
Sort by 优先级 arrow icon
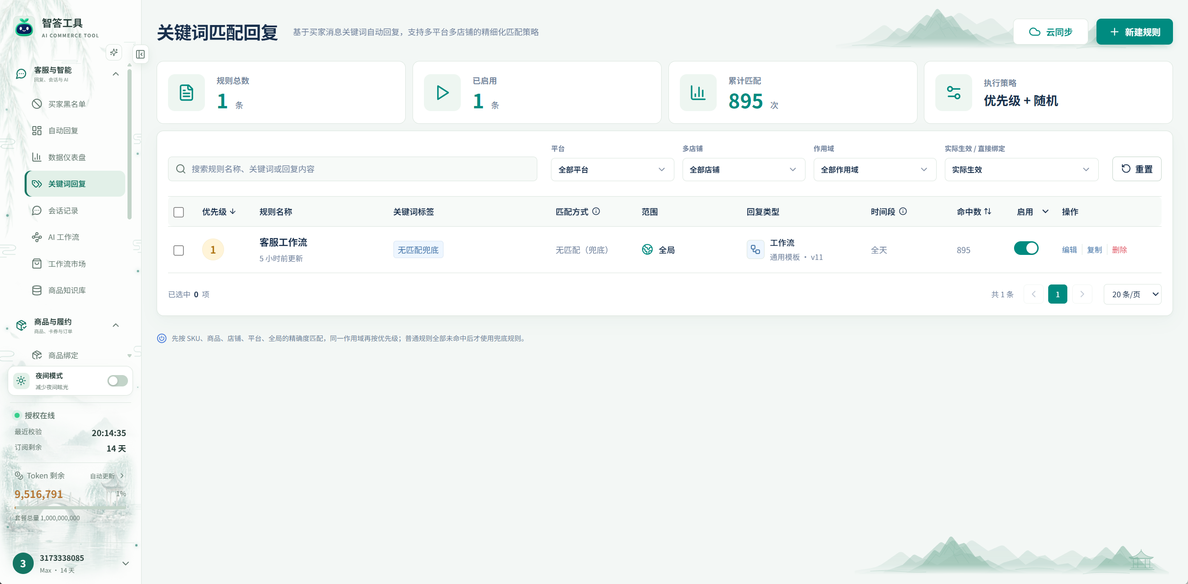point(233,212)
